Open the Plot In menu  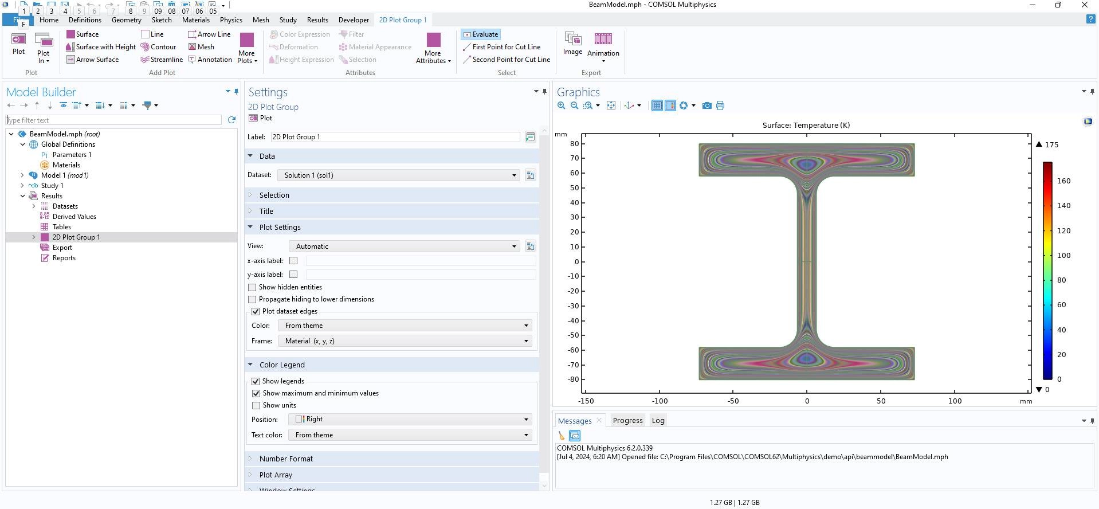point(44,48)
